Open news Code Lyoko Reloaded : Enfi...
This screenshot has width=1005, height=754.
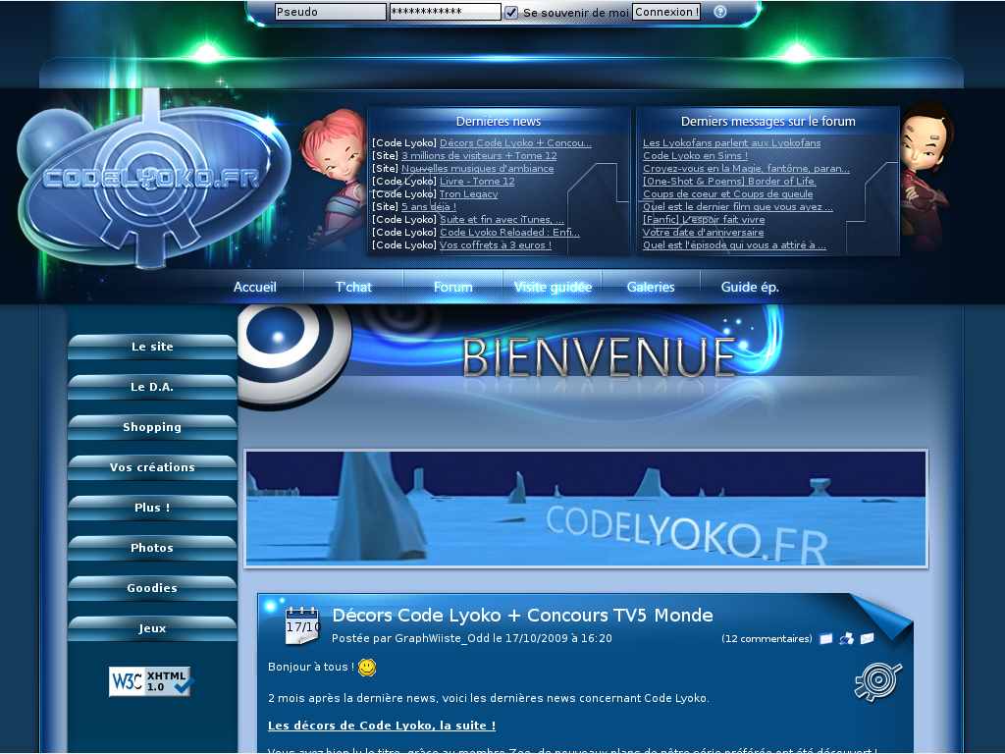509,233
